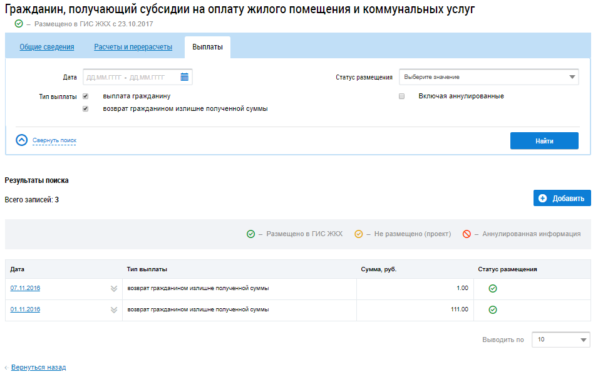593x379 pixels.
Task: Uncheck 'выплата гражданину' checkbox
Action: [x=86, y=96]
